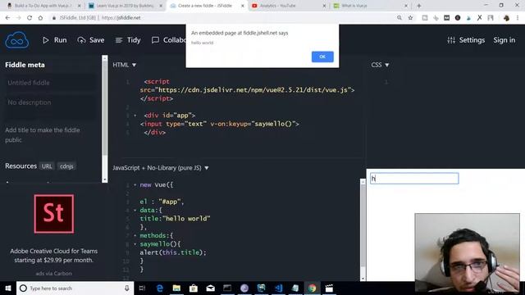The height and width of the screenshot is (295, 525).
Task: Switch to Learn Vue.js in 2019 tab
Action: pos(125,6)
